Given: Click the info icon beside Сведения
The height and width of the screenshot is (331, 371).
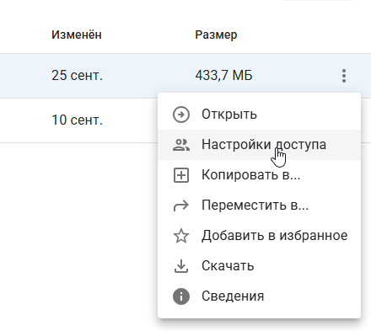Looking at the screenshot, I should pyautogui.click(x=181, y=296).
